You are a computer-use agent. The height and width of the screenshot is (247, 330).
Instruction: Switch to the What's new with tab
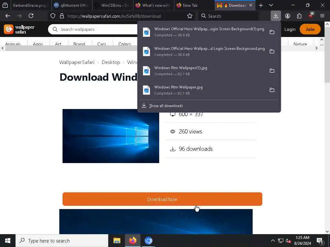tap(153, 5)
